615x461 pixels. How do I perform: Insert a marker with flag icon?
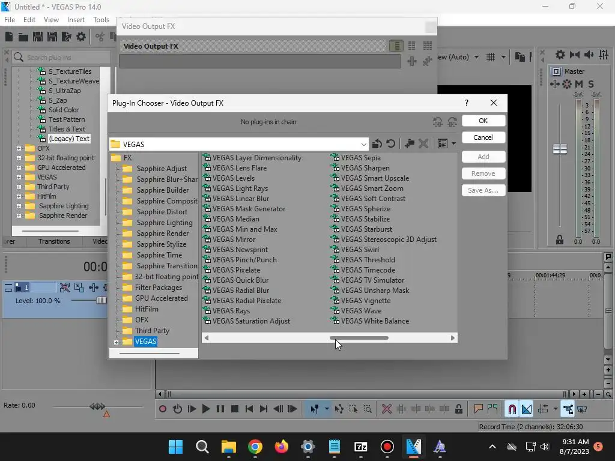478,409
